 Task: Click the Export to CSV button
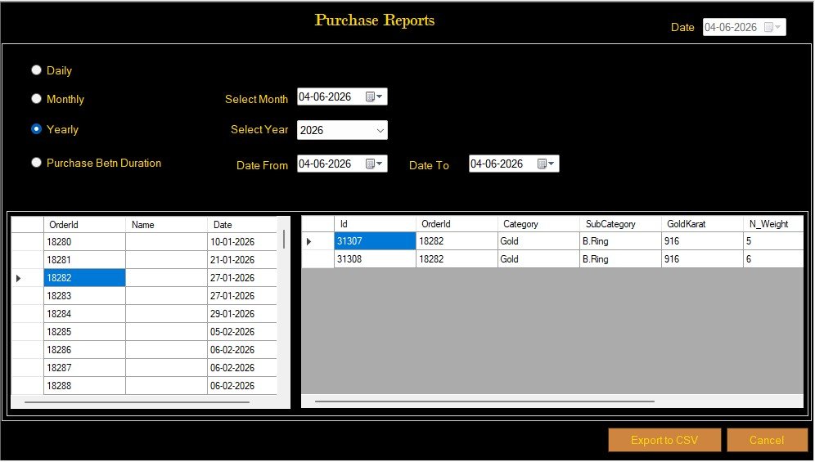point(664,440)
